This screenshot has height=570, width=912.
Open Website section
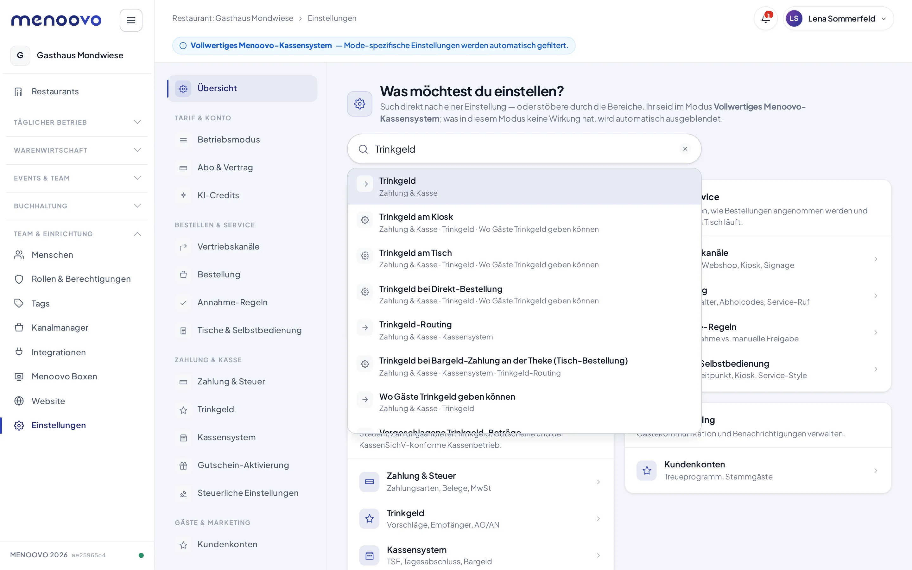pos(77,401)
